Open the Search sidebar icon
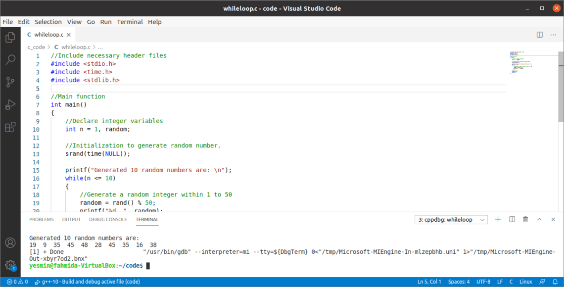Image resolution: width=564 pixels, height=287 pixels. coord(10,59)
